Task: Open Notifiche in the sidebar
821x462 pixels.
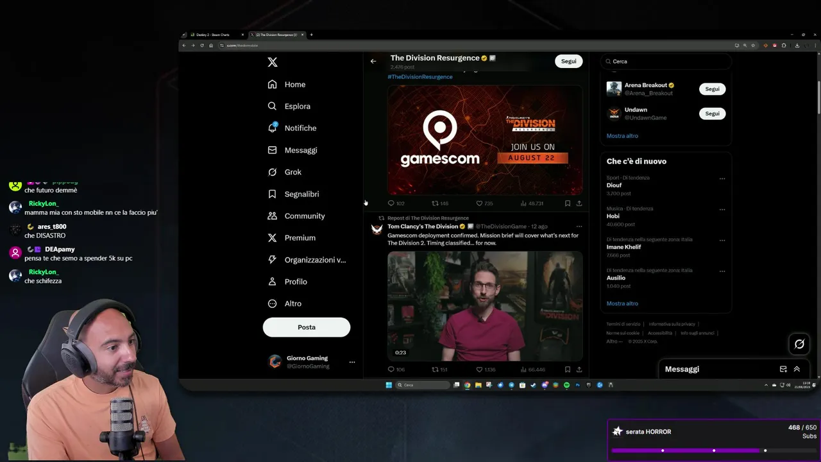Action: (292, 128)
